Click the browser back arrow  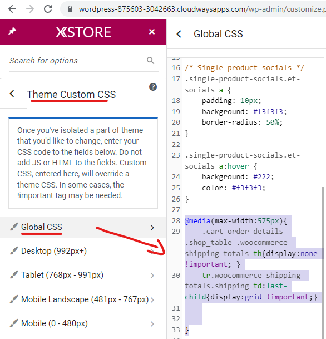pyautogui.click(x=12, y=9)
